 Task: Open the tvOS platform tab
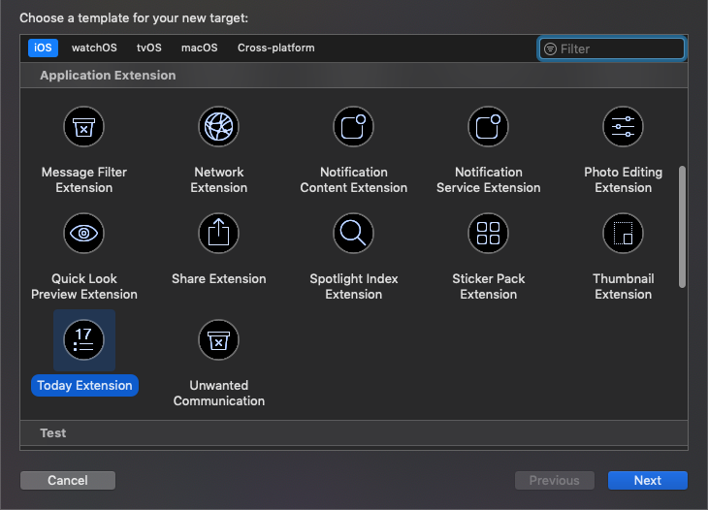[149, 48]
